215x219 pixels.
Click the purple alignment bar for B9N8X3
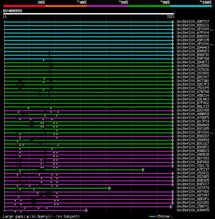[x=88, y=151]
